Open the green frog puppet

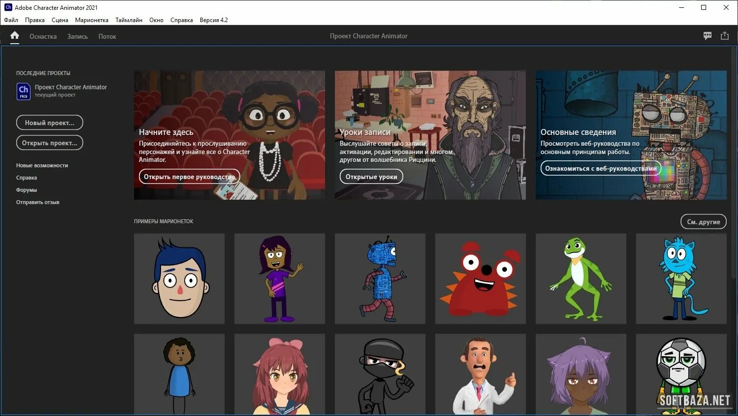pyautogui.click(x=581, y=279)
